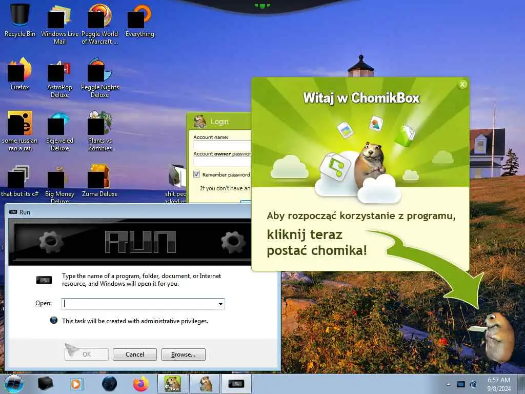Image resolution: width=525 pixels, height=394 pixels.
Task: Open the Recycle Bin desktop icon
Action: [x=20, y=19]
